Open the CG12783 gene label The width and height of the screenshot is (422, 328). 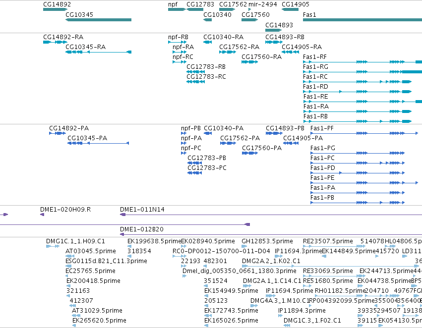(200, 4)
